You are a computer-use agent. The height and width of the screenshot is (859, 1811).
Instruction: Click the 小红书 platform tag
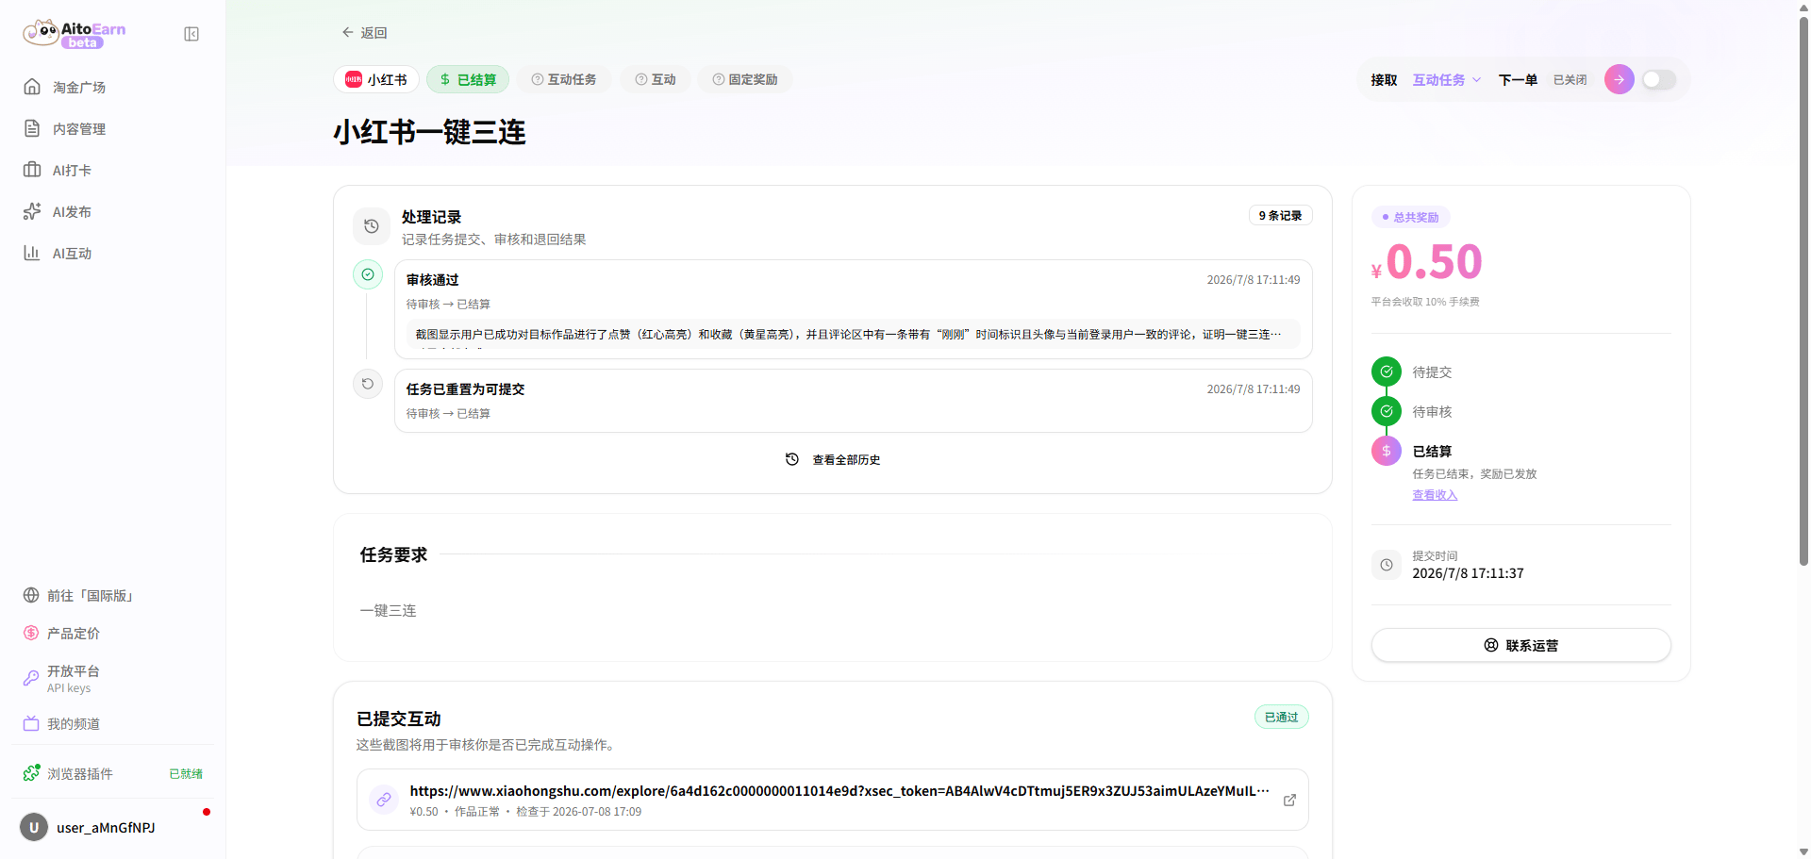(376, 79)
